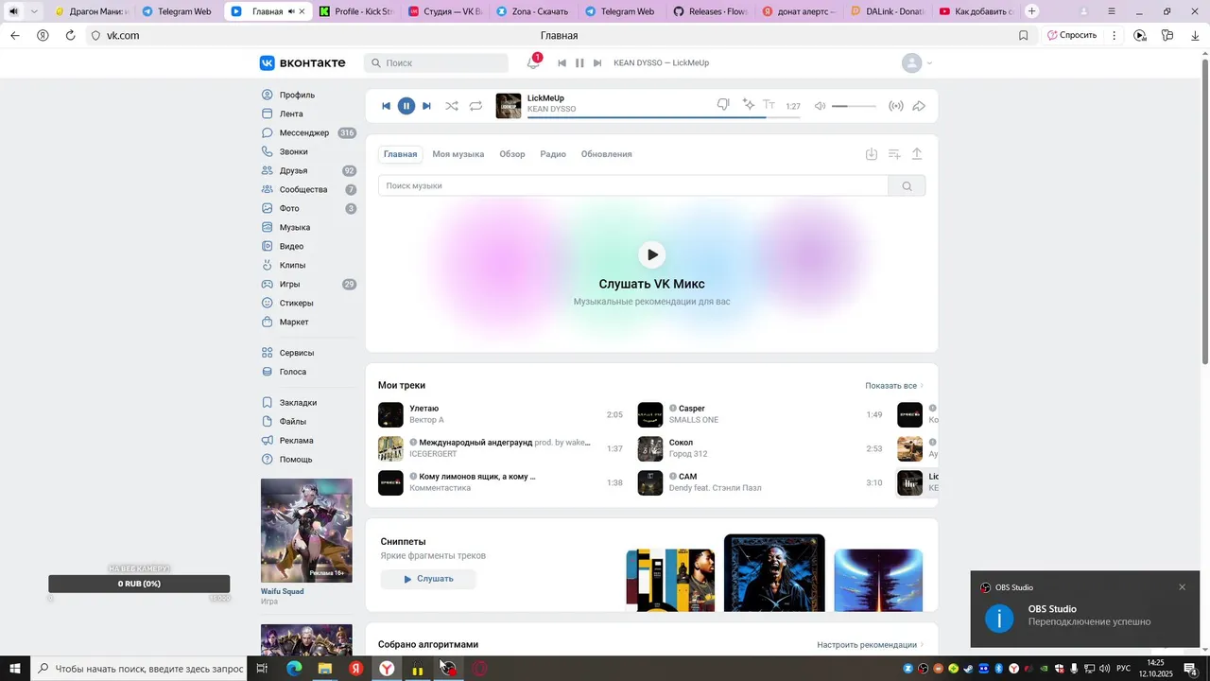Viewport: 1210px width, 681px height.
Task: Open Закладки in the sidebar
Action: [x=298, y=402]
